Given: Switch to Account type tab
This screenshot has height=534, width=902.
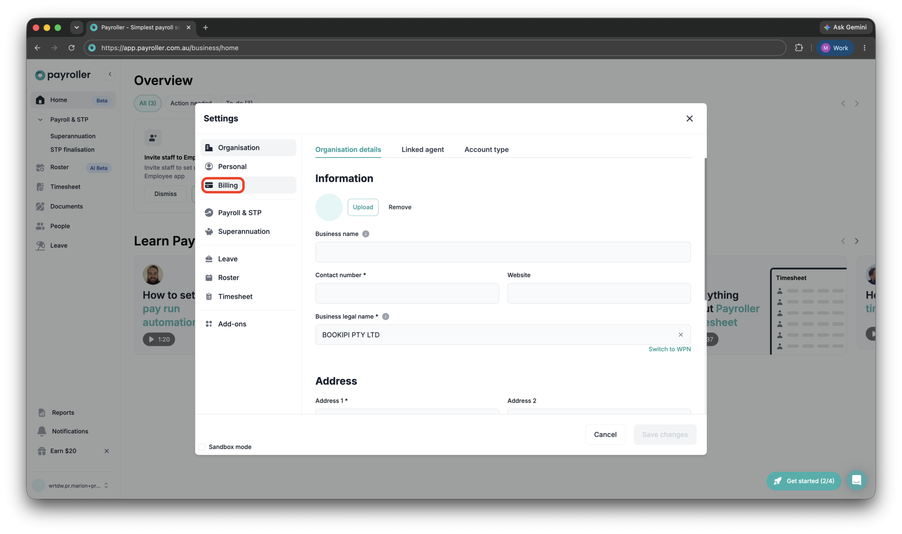Looking at the screenshot, I should pos(486,150).
